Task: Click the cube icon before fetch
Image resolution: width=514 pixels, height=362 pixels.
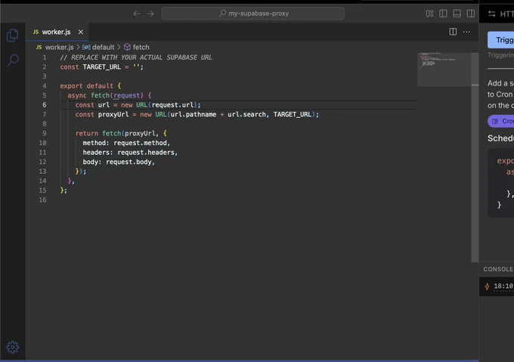Action: pos(127,47)
